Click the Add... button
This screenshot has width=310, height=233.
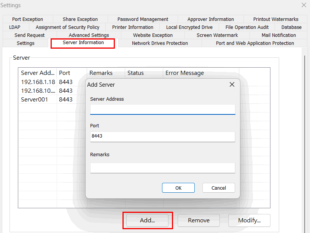[x=148, y=220]
